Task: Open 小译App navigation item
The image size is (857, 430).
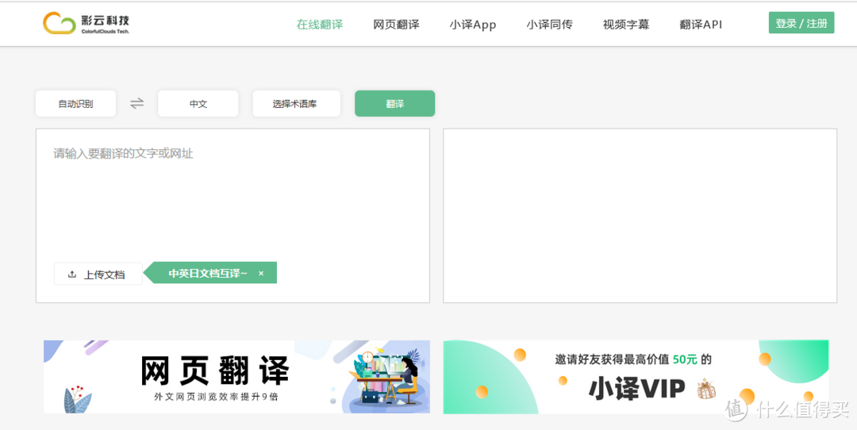Action: pos(473,25)
